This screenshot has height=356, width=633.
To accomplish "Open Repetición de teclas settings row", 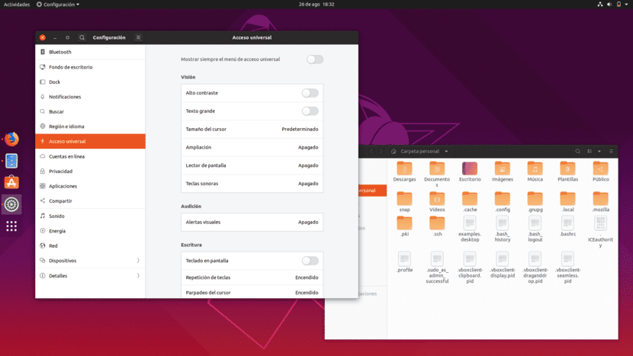I will click(252, 277).
